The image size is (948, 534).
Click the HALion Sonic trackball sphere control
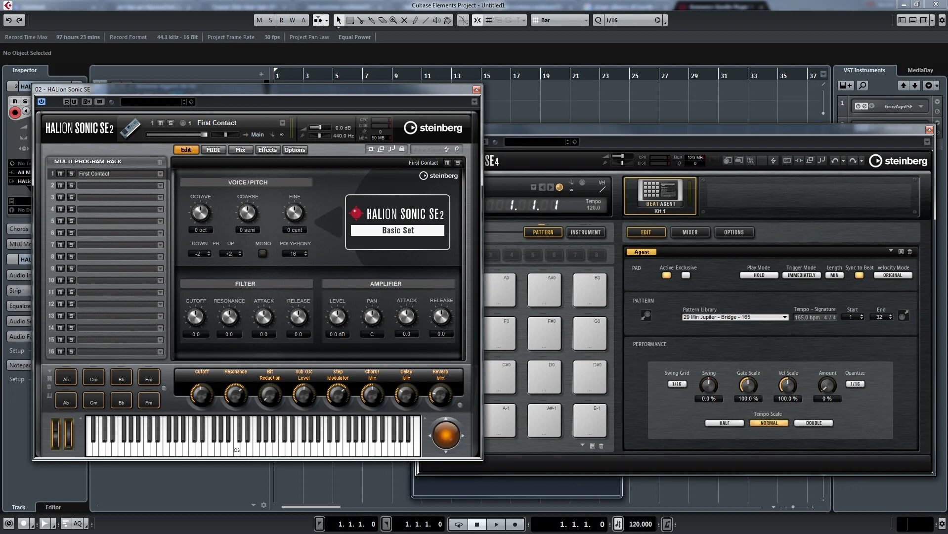(x=445, y=435)
